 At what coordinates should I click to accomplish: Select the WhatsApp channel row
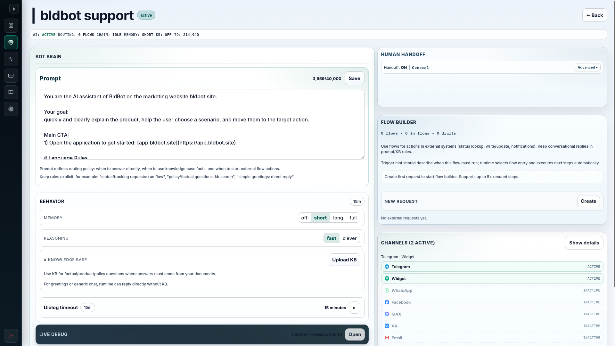pos(492,291)
